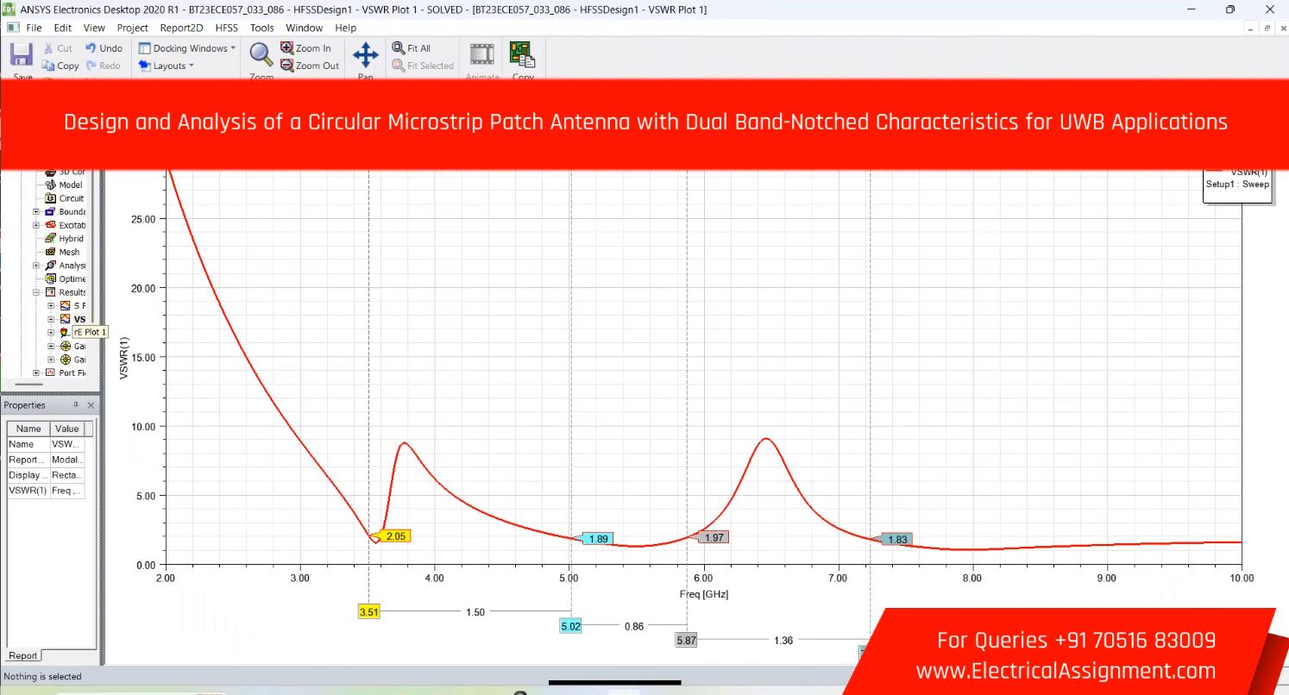Click the Zoom magnifier tool
This screenshot has height=695, width=1289.
pos(261,55)
